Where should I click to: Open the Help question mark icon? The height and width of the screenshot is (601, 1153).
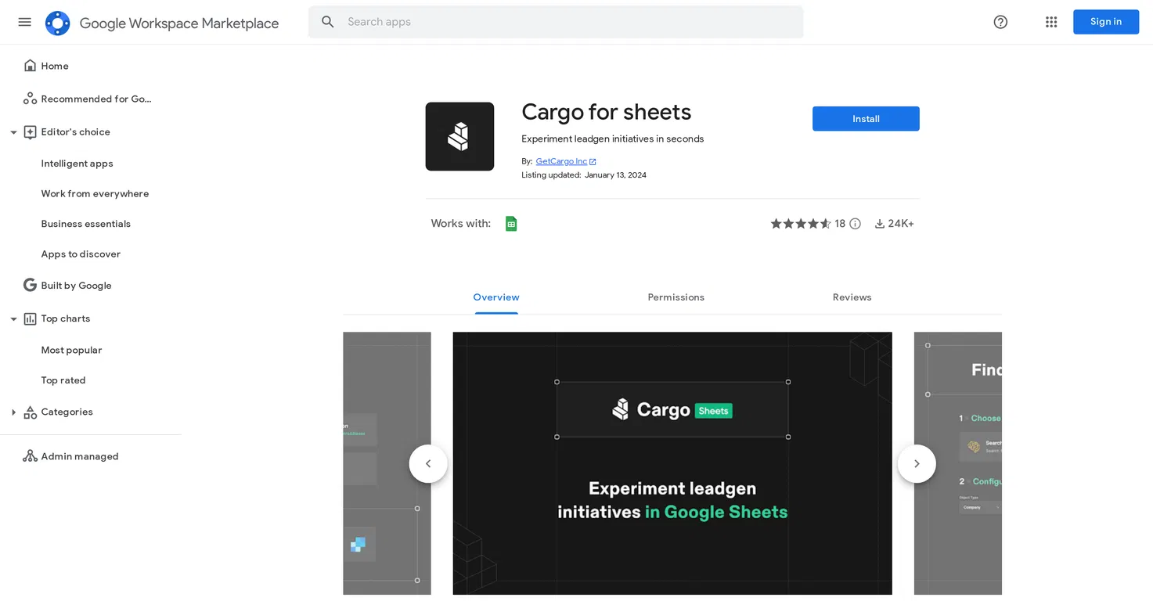pyautogui.click(x=1000, y=22)
